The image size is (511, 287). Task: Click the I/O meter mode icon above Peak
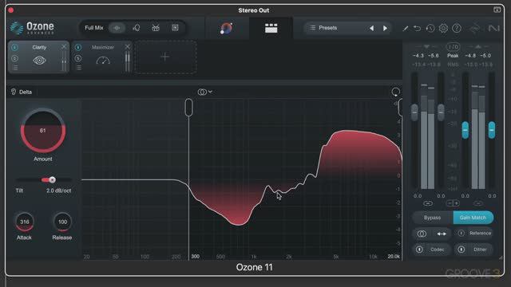453,47
